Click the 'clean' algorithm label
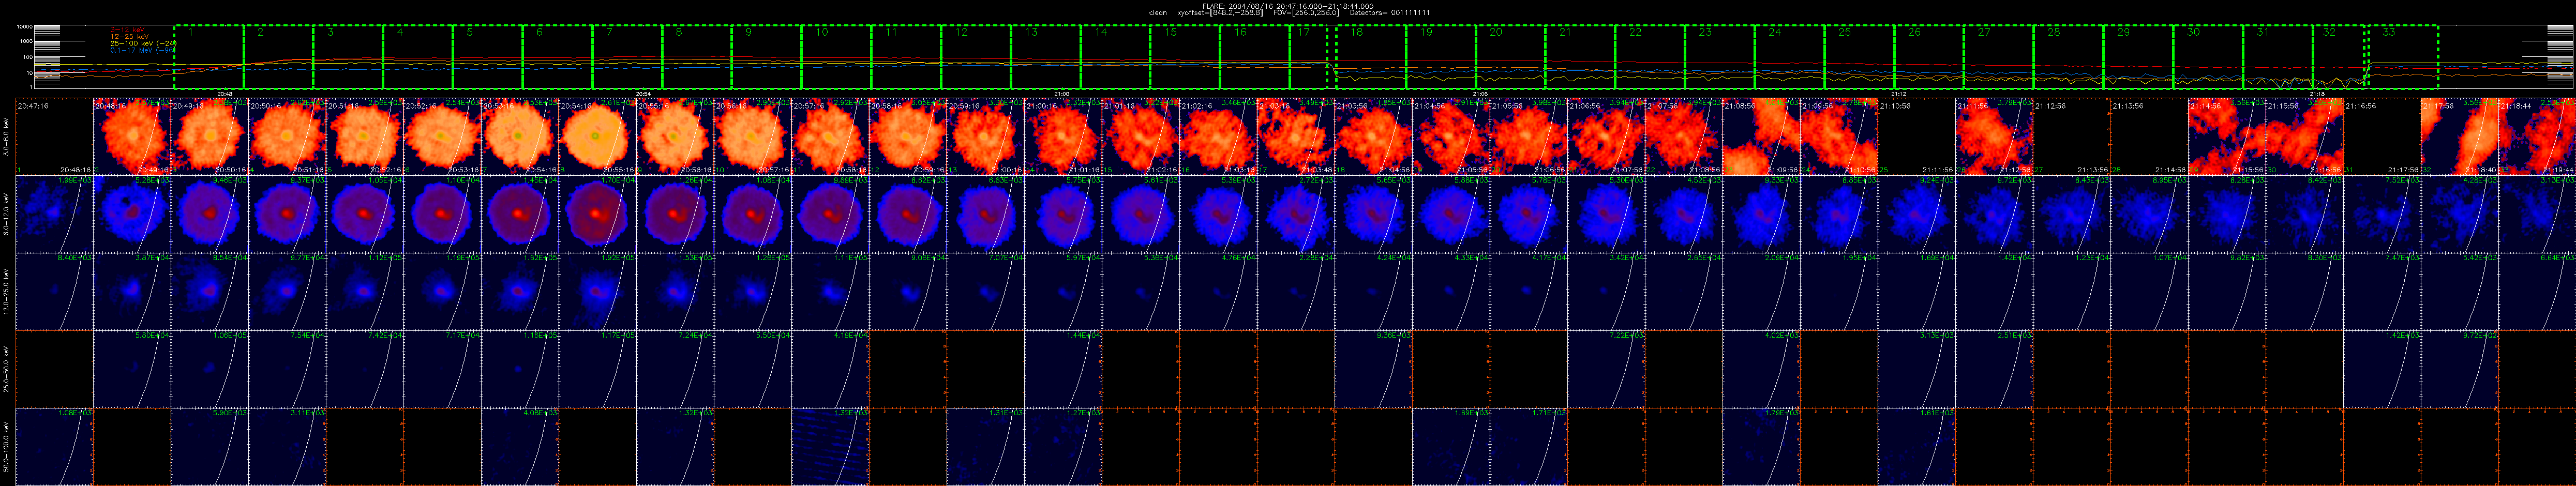The image size is (2576, 486). tap(1158, 12)
